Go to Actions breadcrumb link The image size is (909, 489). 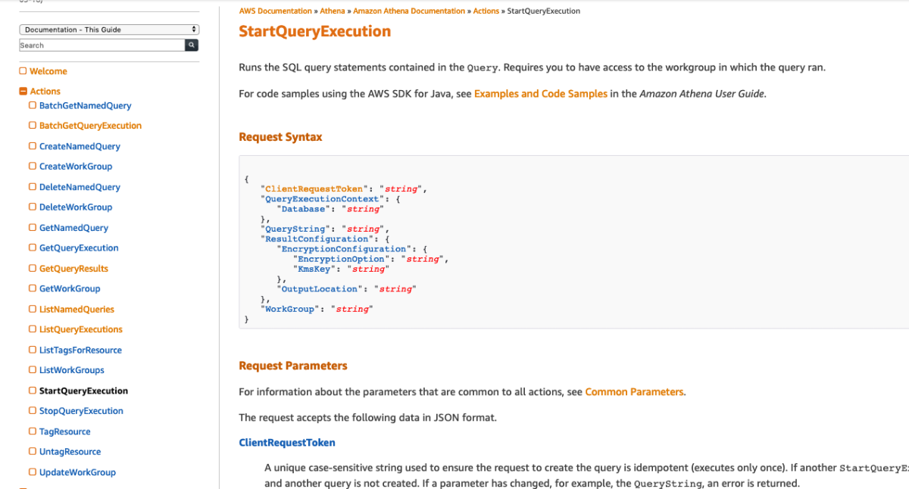(486, 11)
